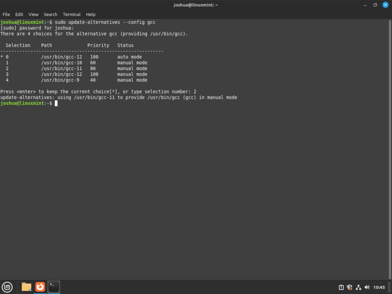The width and height of the screenshot is (392, 294).
Task: Open the update manager shield tray icon
Action: [x=350, y=287]
